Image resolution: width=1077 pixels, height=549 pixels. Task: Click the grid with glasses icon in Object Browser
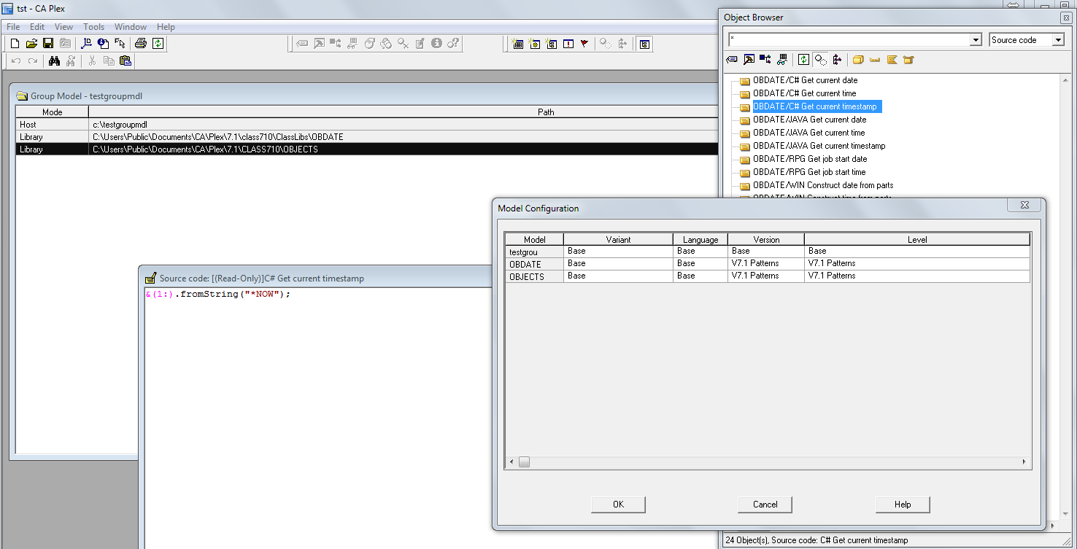[782, 60]
